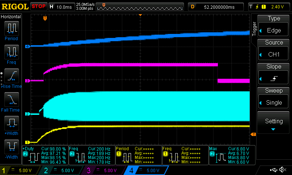Select the Period channel 1 measurement box
Screen dimensions: 292x175
tap(139, 155)
